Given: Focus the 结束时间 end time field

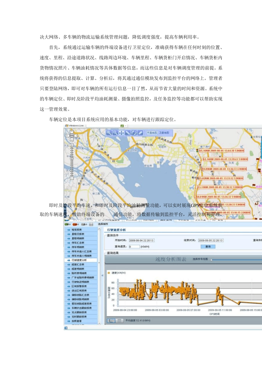Looking at the screenshot, I should pos(211,240).
